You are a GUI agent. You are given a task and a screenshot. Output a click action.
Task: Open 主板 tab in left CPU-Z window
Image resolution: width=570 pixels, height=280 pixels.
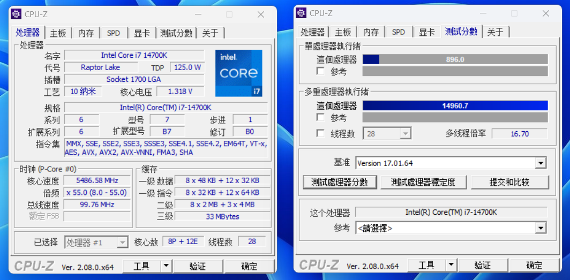coord(58,33)
